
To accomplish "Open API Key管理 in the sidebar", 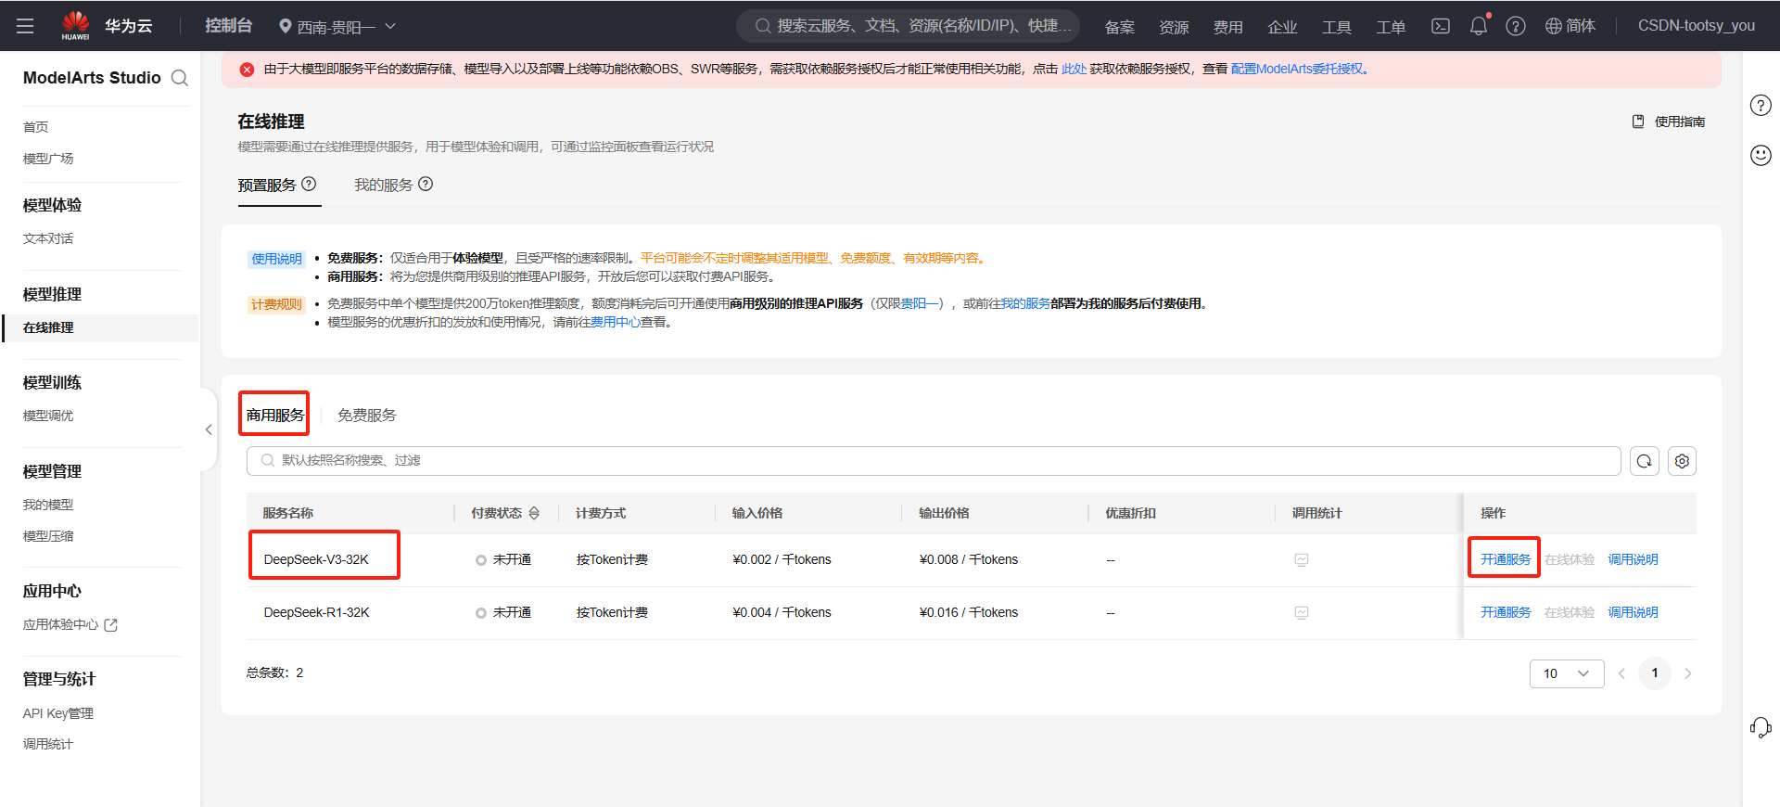I will (58, 713).
